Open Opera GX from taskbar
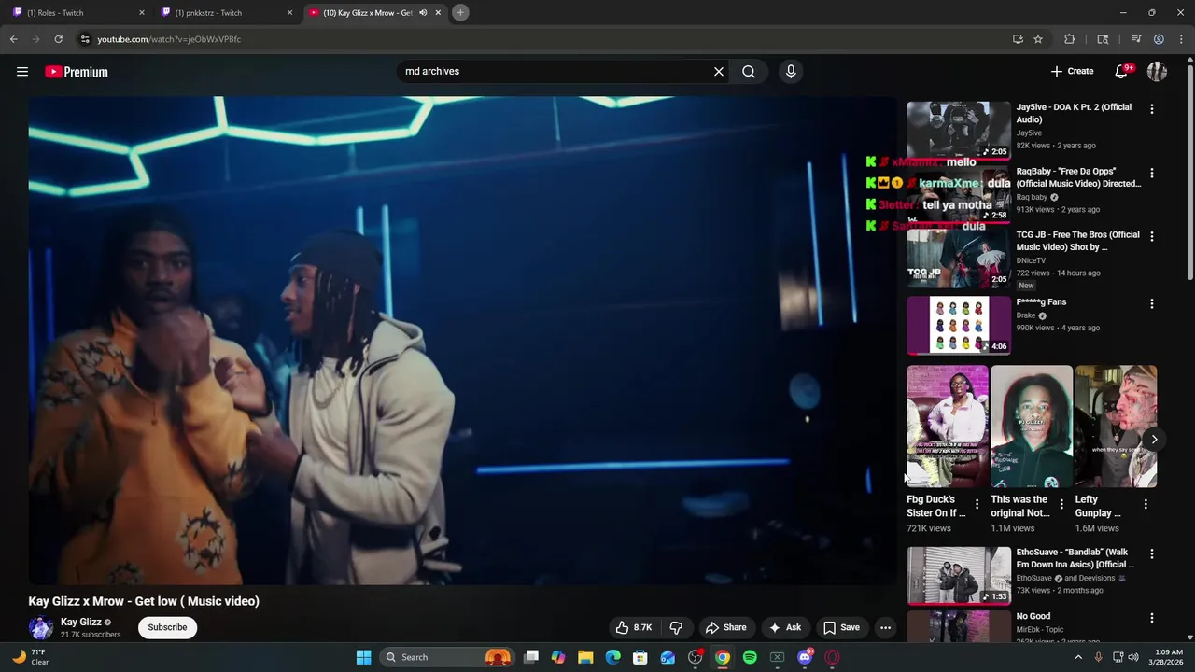 (832, 657)
